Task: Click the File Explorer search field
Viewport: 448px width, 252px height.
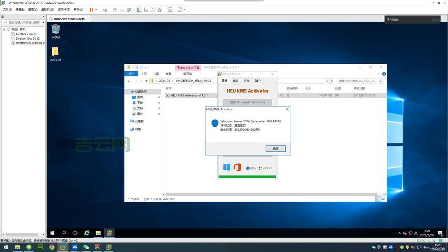Action: coord(358,81)
